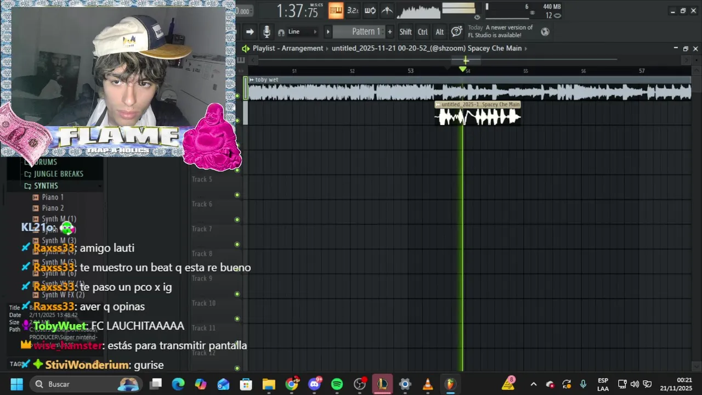Toggle the metronome icon in top toolbar
Image resolution: width=702 pixels, height=395 pixels.
(387, 10)
